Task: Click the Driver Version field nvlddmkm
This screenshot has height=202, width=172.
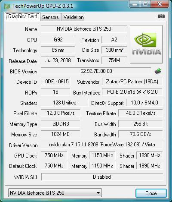Action: point(102,145)
